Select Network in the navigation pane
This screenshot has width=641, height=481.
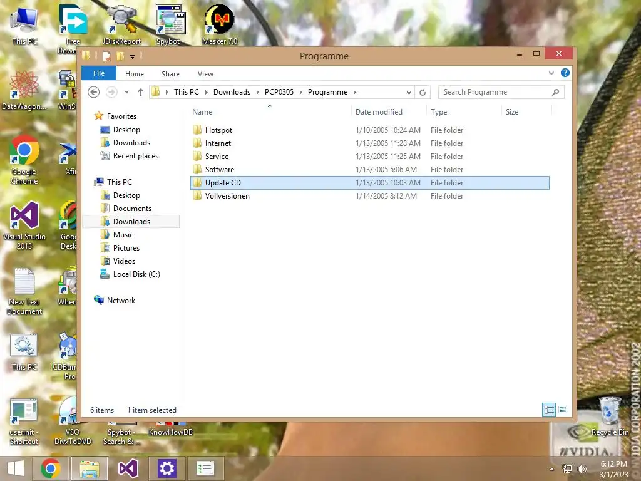pos(121,300)
